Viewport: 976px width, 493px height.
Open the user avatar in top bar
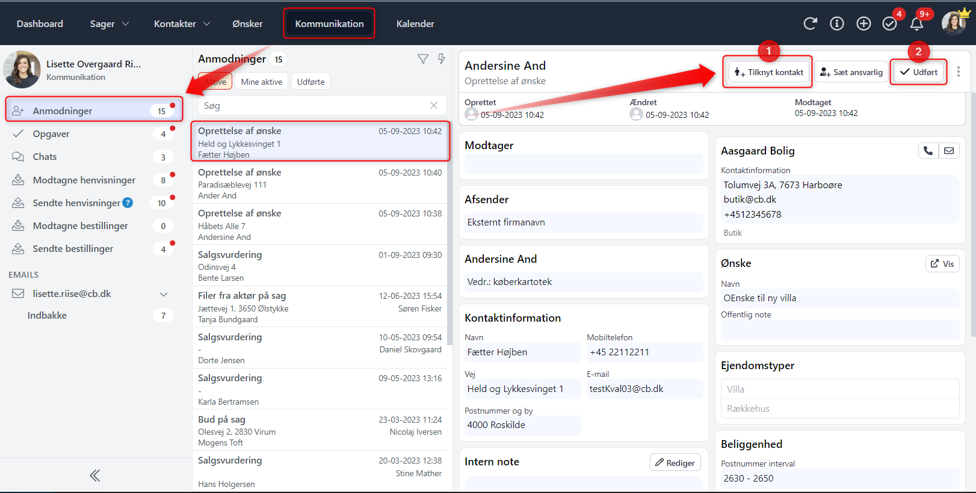click(x=954, y=23)
